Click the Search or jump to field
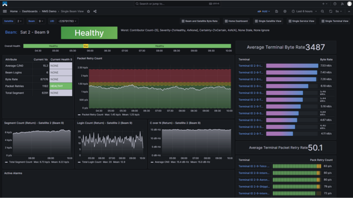This screenshot has height=198, width=353. 177,4
